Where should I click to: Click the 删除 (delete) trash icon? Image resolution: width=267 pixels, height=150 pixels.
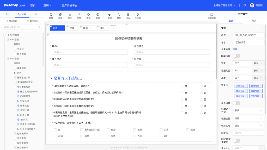coord(60,15)
